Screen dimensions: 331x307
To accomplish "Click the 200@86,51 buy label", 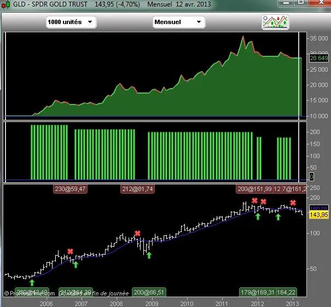I will click(149, 292).
